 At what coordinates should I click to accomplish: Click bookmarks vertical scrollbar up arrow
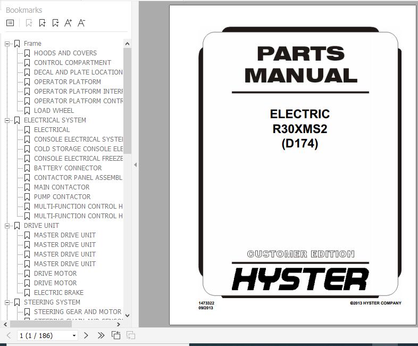coord(128,44)
